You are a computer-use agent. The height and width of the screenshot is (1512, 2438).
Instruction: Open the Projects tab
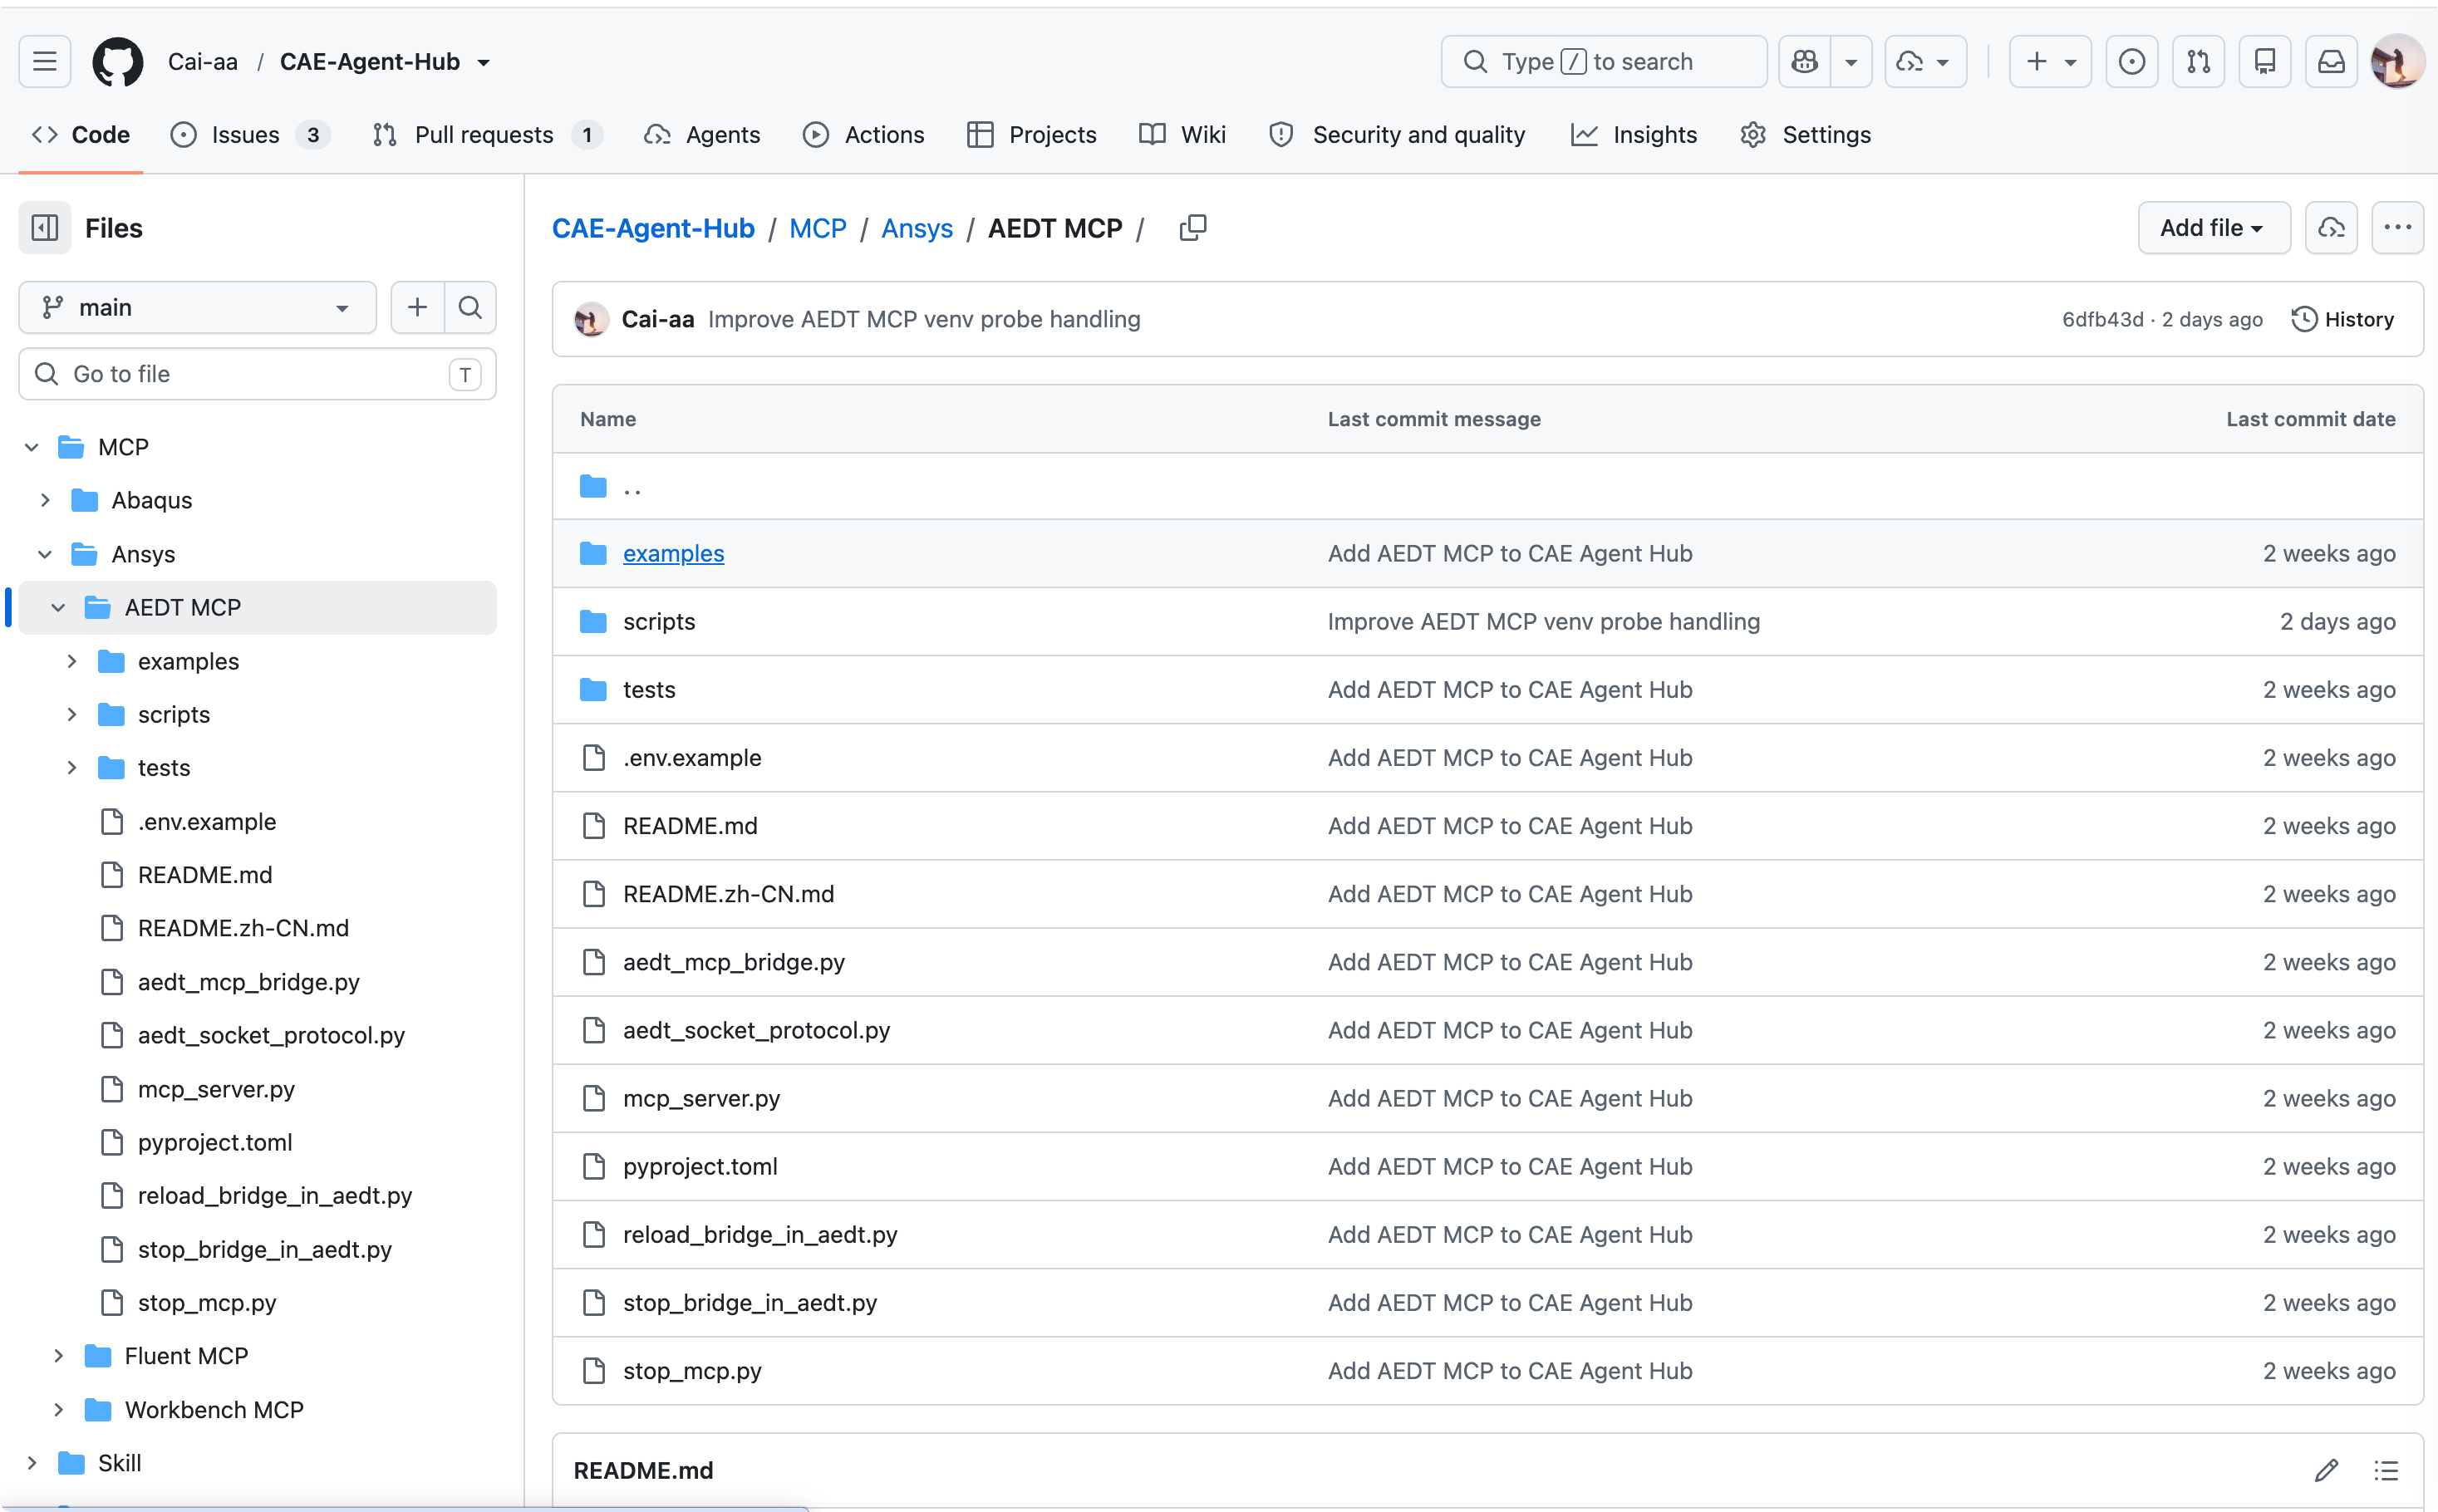(1032, 135)
